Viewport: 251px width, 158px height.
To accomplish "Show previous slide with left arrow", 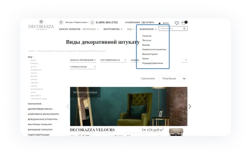I will pos(68,106).
